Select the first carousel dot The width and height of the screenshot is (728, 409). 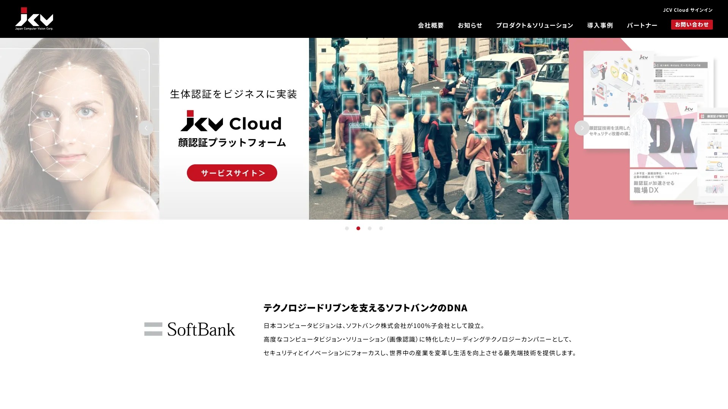(x=347, y=228)
